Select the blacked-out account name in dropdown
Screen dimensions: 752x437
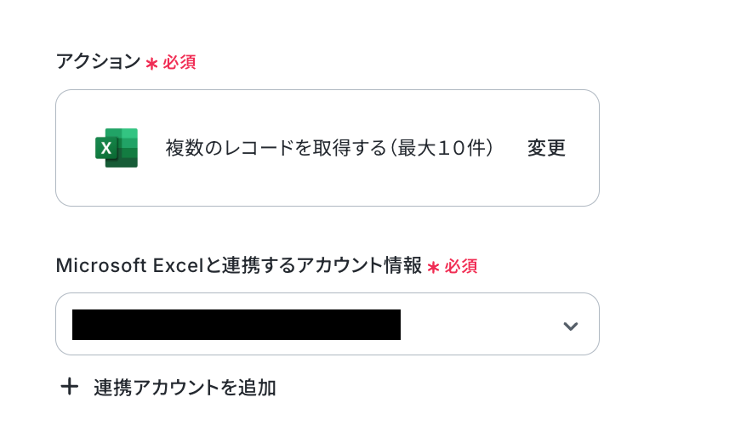(236, 325)
